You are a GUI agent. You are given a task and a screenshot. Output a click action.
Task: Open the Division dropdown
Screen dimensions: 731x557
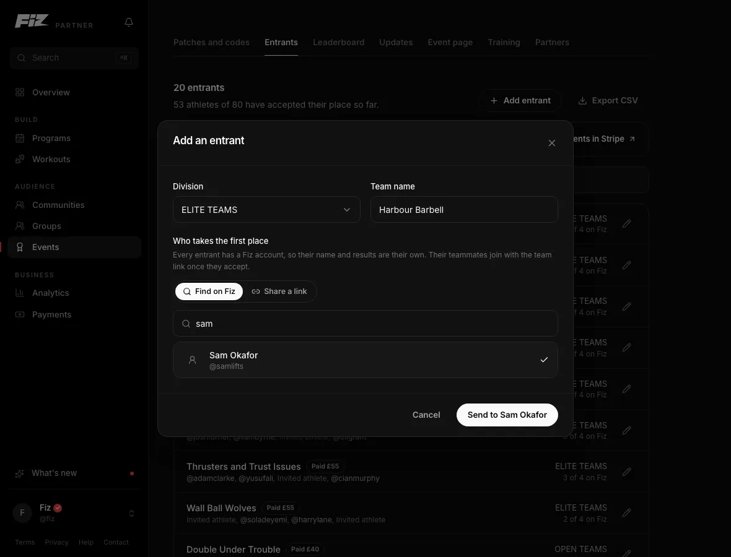[266, 210]
